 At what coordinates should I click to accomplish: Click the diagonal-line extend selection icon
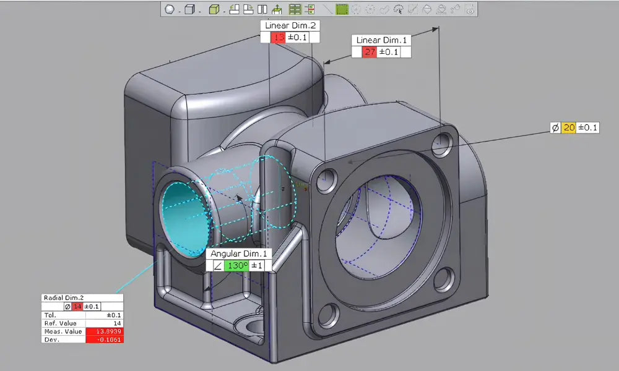click(x=412, y=9)
